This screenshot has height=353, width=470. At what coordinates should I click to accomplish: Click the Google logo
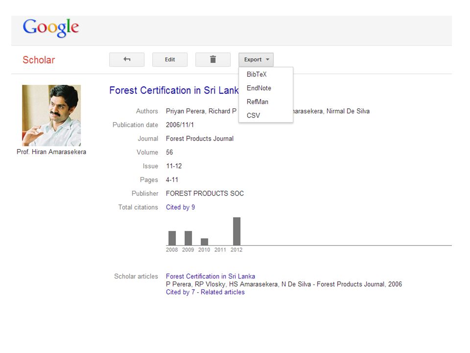coord(51,28)
